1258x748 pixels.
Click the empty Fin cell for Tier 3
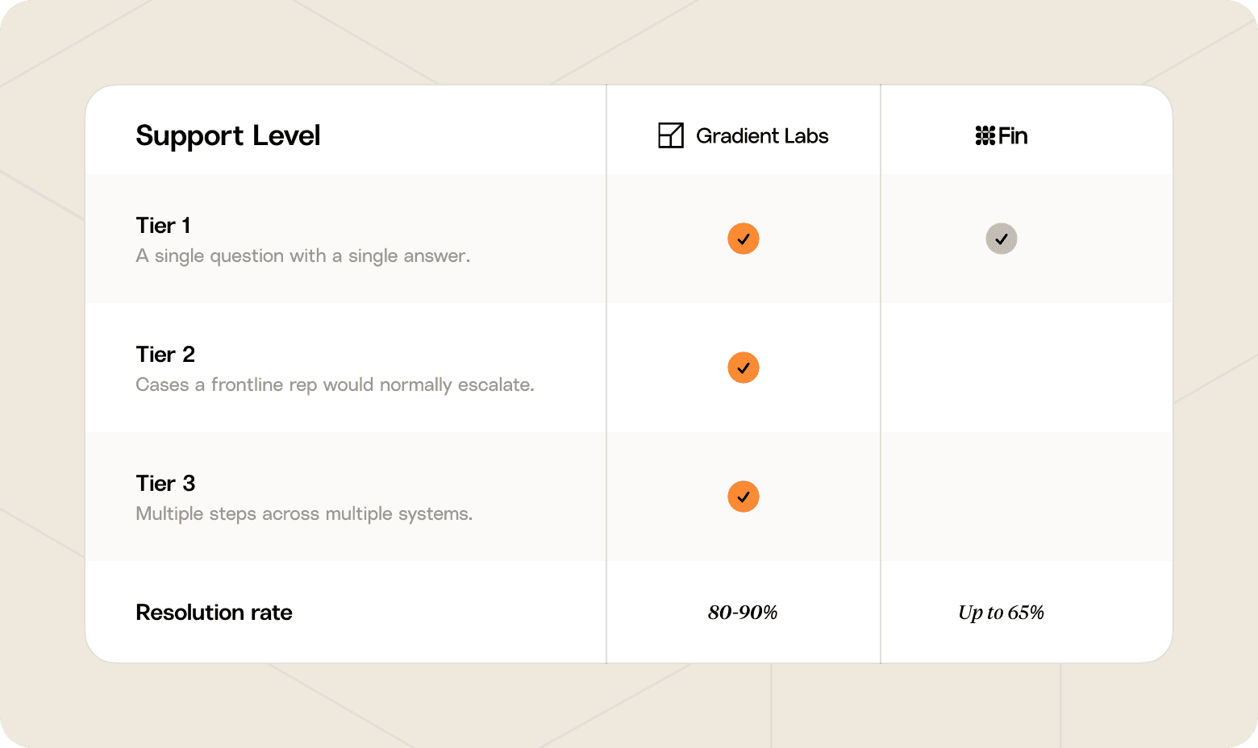click(x=1027, y=497)
